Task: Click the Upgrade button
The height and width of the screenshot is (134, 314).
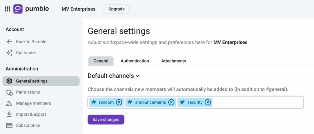Action: point(117,9)
